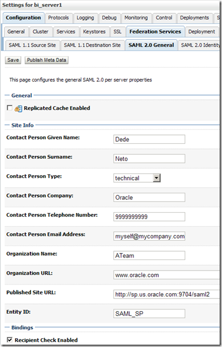Click the Contact Person Type label

34,176
